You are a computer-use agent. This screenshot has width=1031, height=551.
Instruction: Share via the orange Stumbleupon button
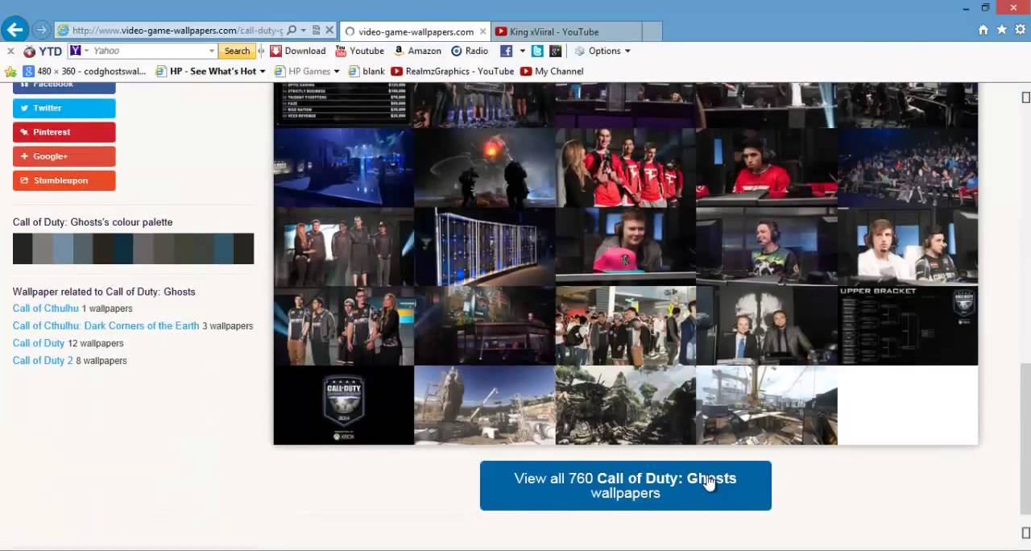click(64, 180)
